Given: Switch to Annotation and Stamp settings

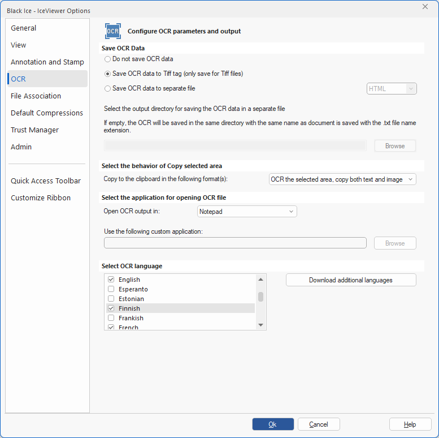Looking at the screenshot, I should 47,62.
